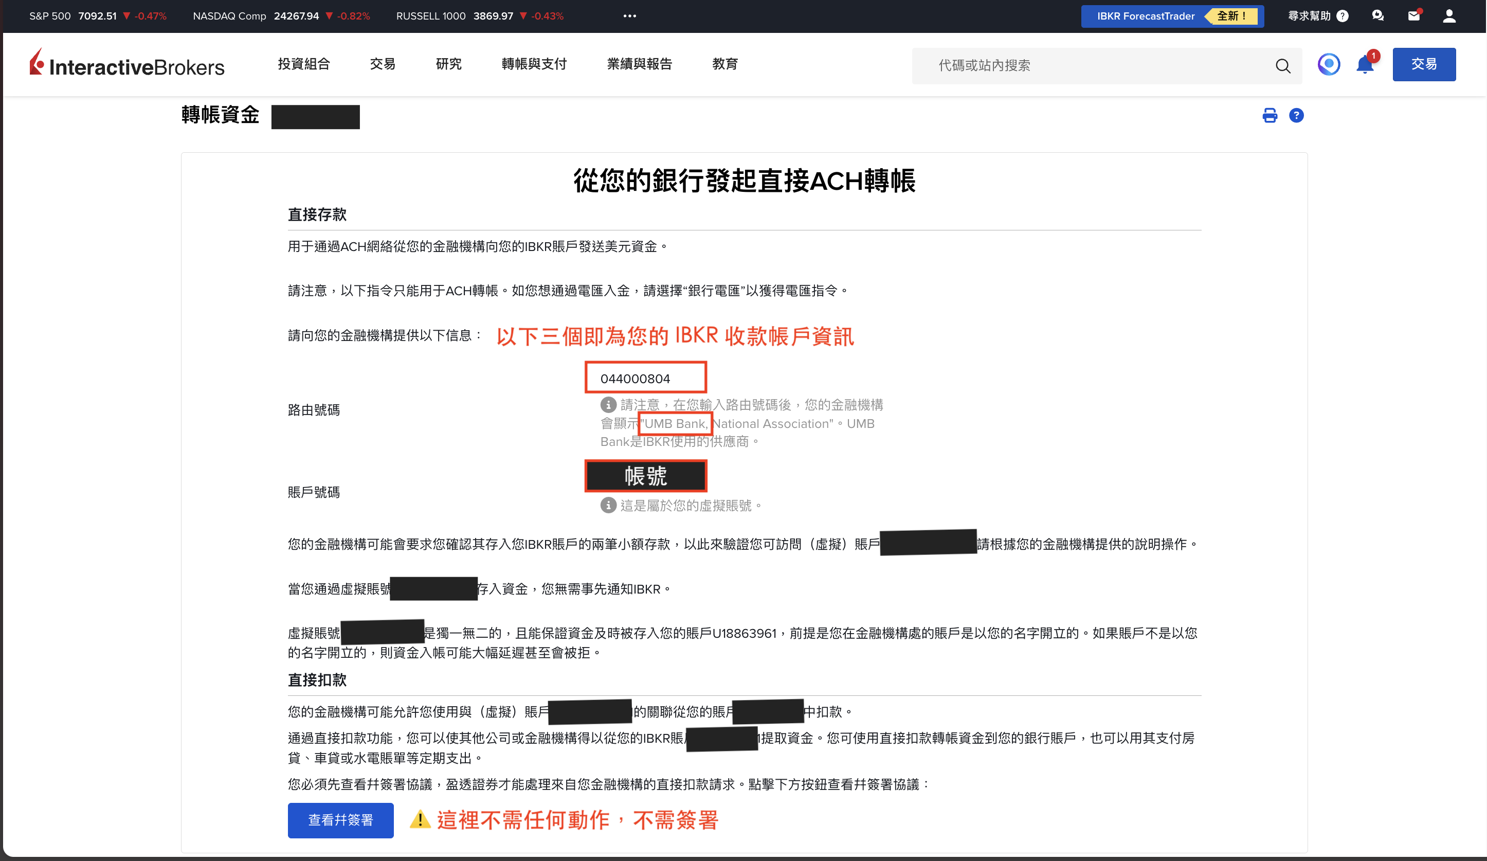This screenshot has width=1487, height=861.
Task: Click the search magnifier icon
Action: click(x=1283, y=65)
